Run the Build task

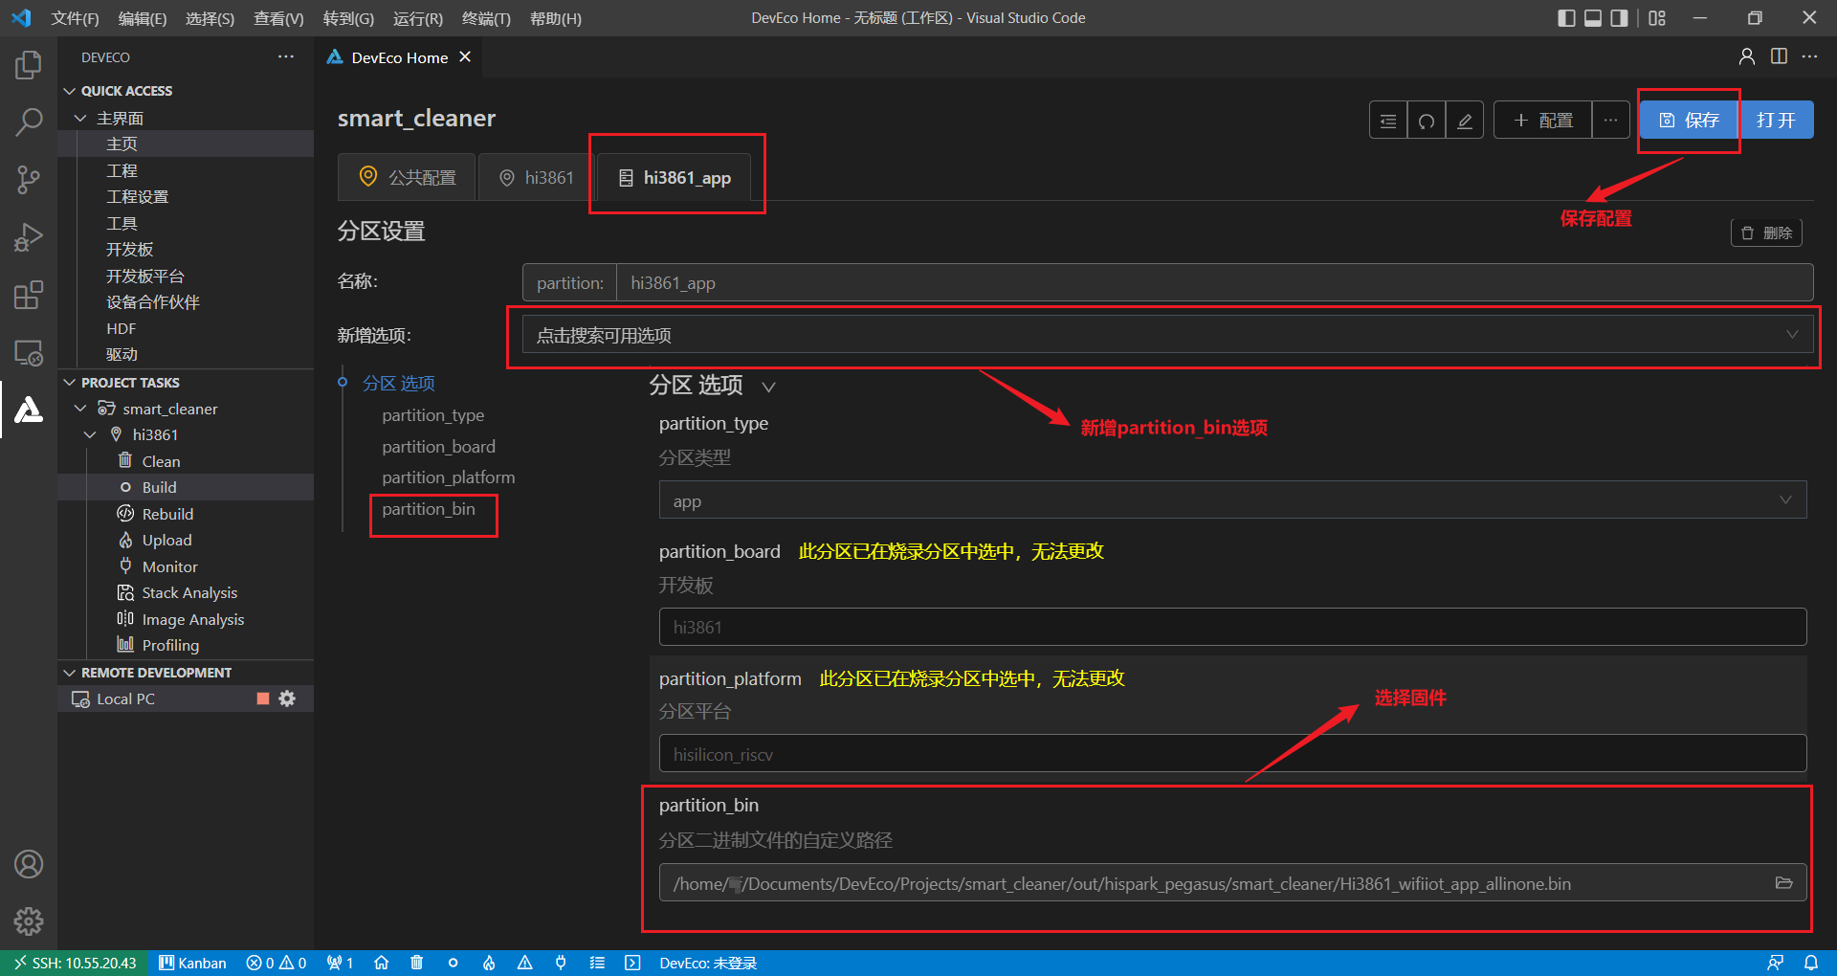pos(159,487)
